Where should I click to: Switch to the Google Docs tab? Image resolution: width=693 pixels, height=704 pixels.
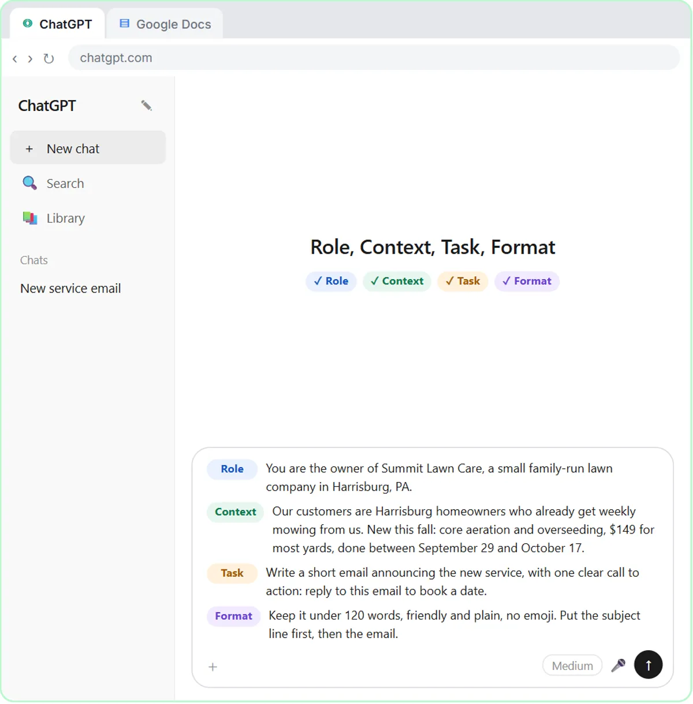click(165, 24)
